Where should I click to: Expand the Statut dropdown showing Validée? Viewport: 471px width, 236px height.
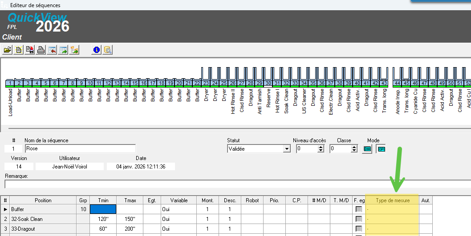coord(287,149)
